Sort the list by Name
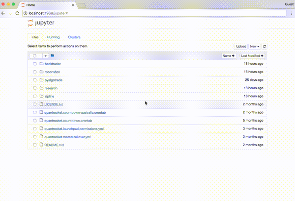295x201 pixels. 229,56
